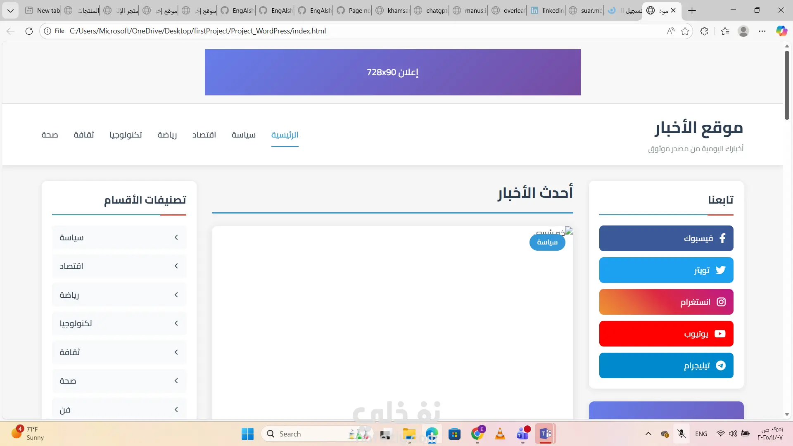The height and width of the screenshot is (446, 793).
Task: Click the browser refresh button
Action: tap(29, 31)
